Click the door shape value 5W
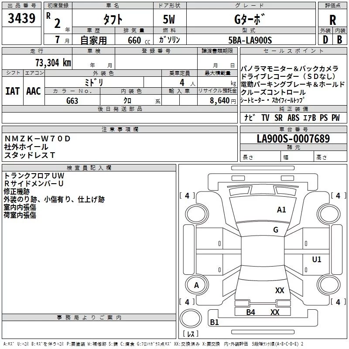The width and height of the screenshot is (349, 349). click(x=169, y=19)
